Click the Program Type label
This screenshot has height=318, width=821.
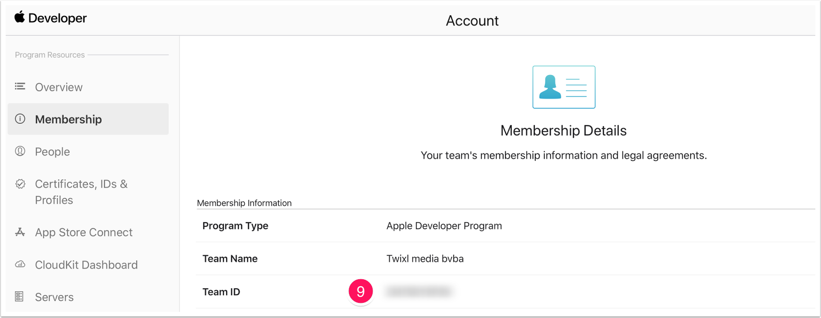(x=235, y=226)
